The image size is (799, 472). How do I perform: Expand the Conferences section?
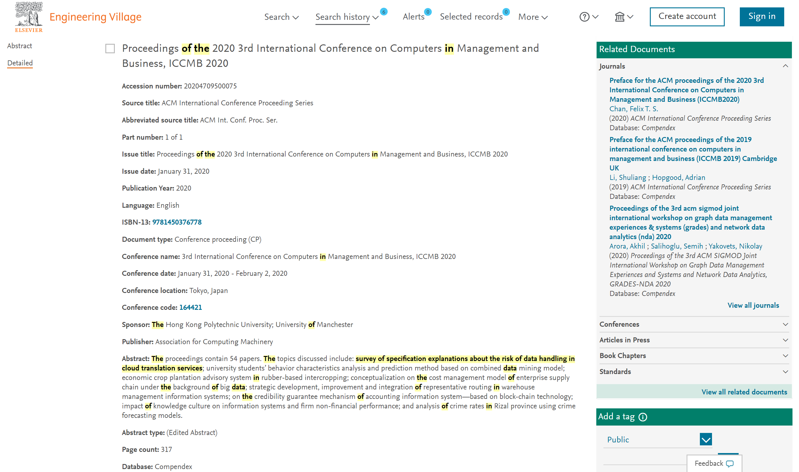pyautogui.click(x=785, y=324)
